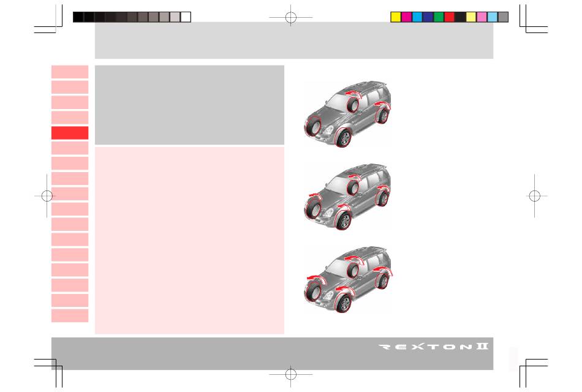Select the red swatch in the color bar
The height and width of the screenshot is (392, 582).
pyautogui.click(x=450, y=17)
